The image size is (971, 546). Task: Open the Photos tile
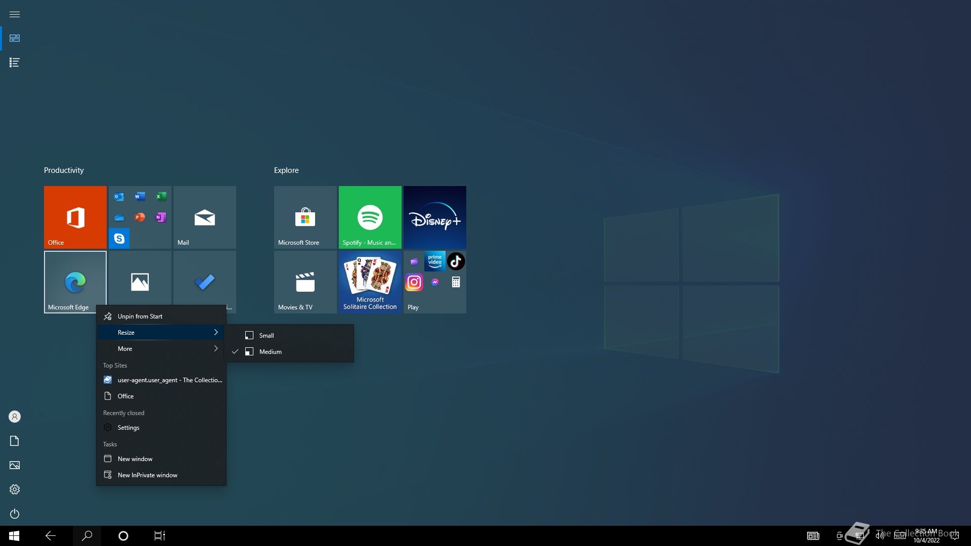pos(140,278)
